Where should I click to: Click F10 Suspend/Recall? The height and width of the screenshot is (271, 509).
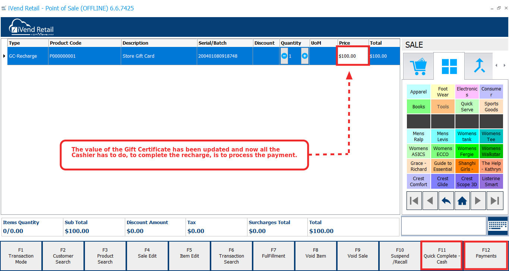pos(400,256)
